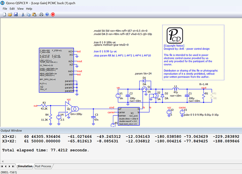The width and height of the screenshot is (242, 174).
Task: Click the Copyright Notice text link
Action: click(x=174, y=46)
